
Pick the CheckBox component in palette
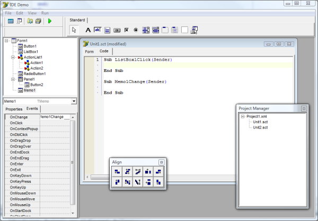(126, 30)
